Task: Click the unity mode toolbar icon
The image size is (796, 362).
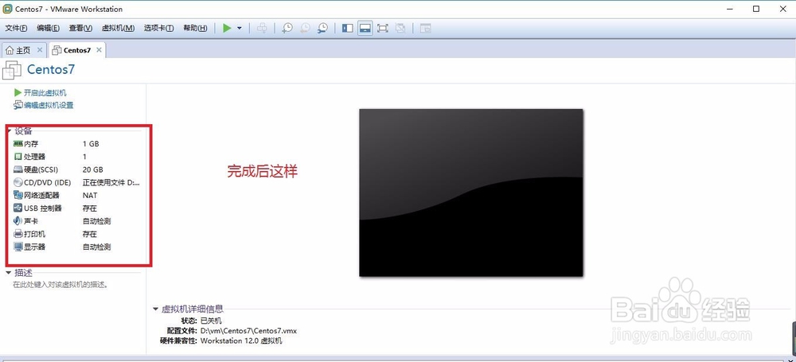Action: pyautogui.click(x=400, y=29)
